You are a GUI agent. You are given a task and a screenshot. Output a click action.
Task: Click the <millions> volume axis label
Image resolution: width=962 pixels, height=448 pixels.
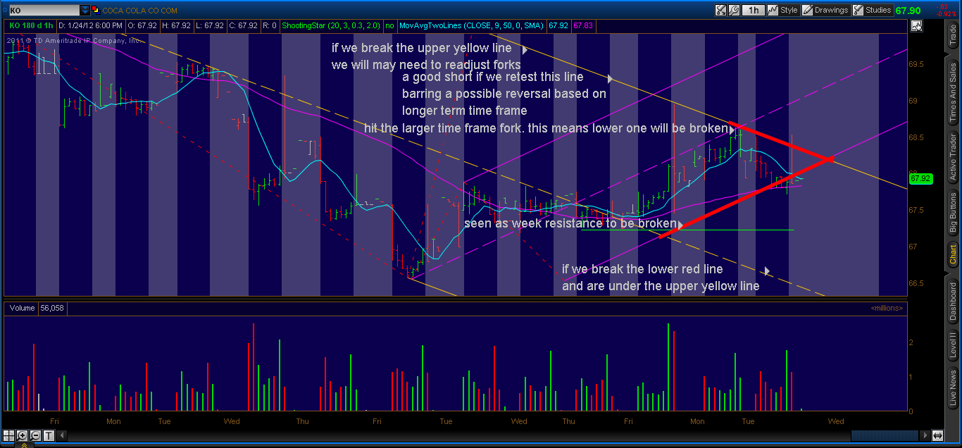[887, 308]
